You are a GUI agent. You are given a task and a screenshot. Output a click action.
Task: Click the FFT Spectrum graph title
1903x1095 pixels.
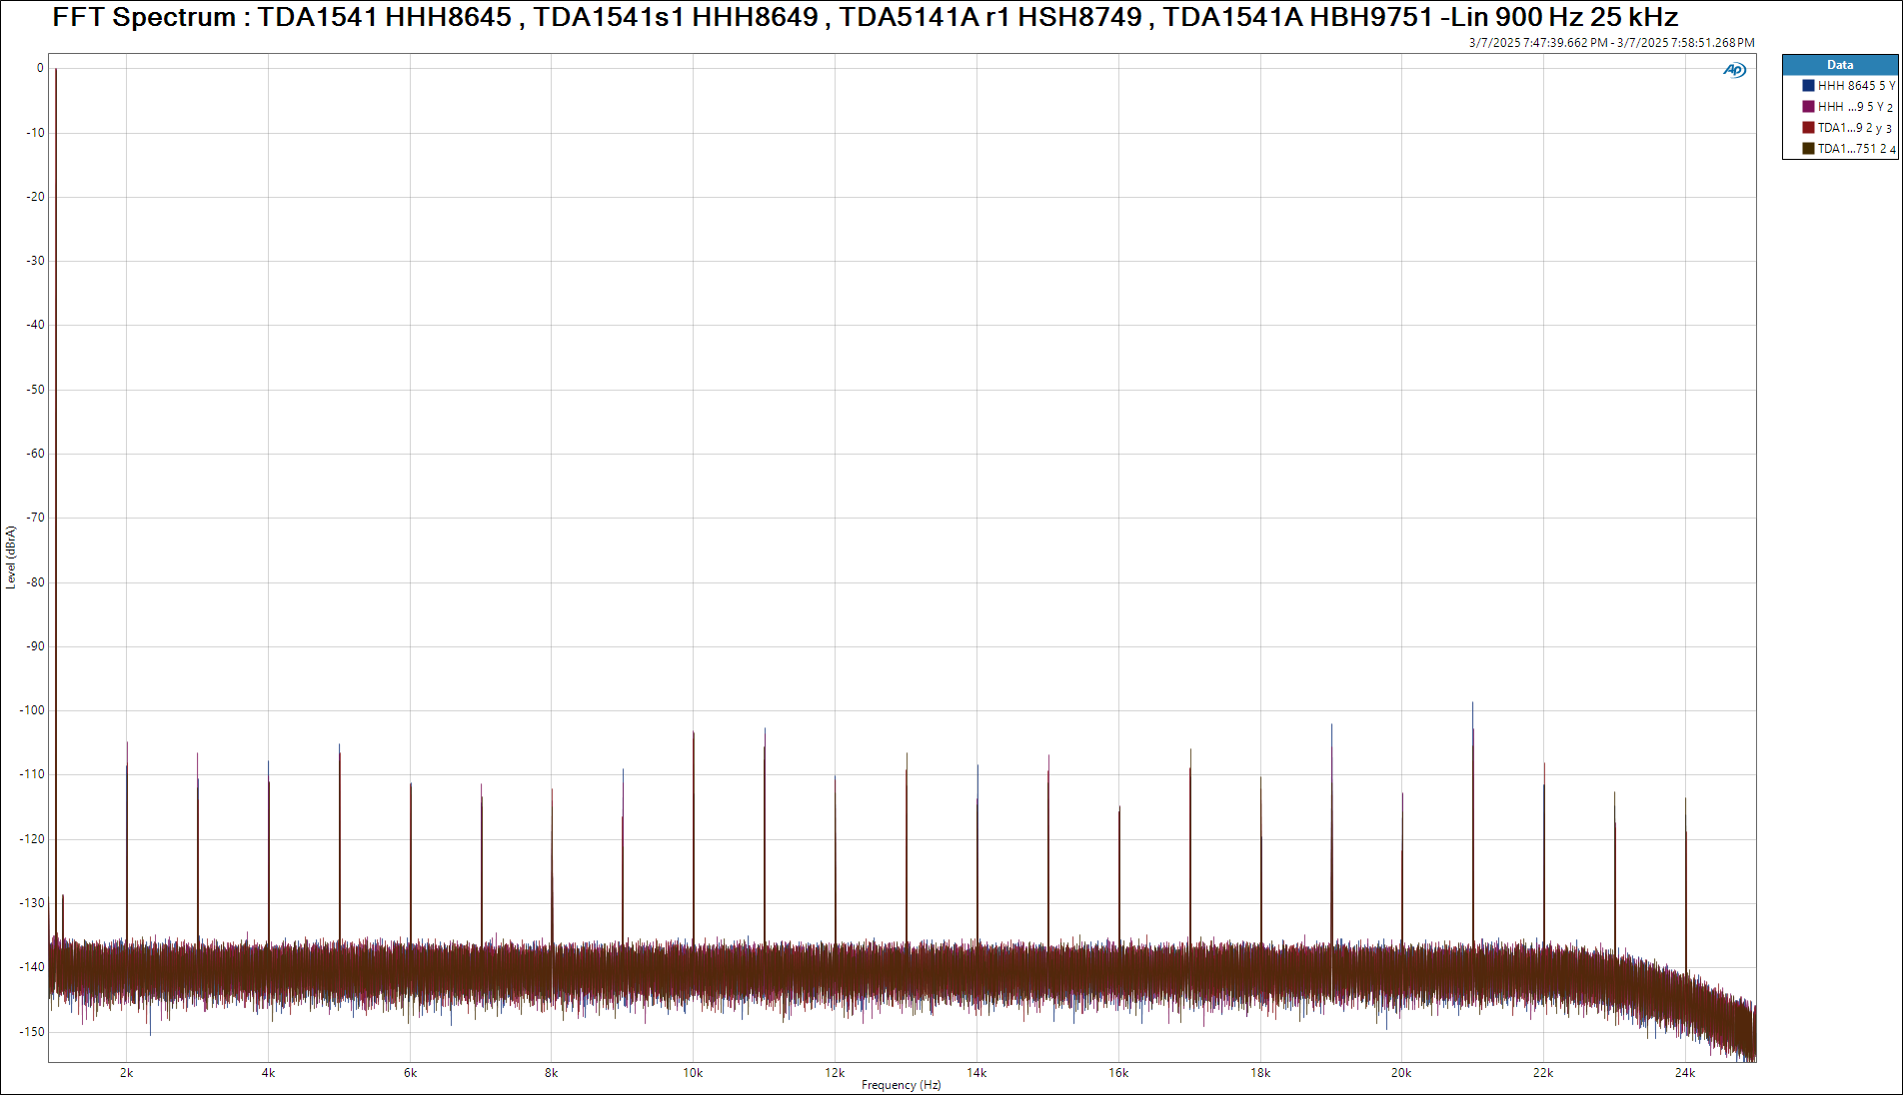[865, 17]
